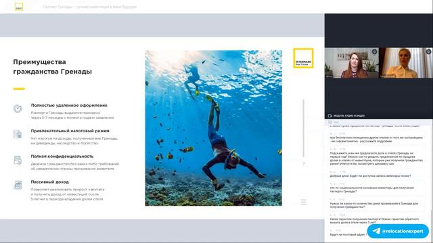
Task: Click the Intermark logo in the top bar
Action: [x=19, y=7]
